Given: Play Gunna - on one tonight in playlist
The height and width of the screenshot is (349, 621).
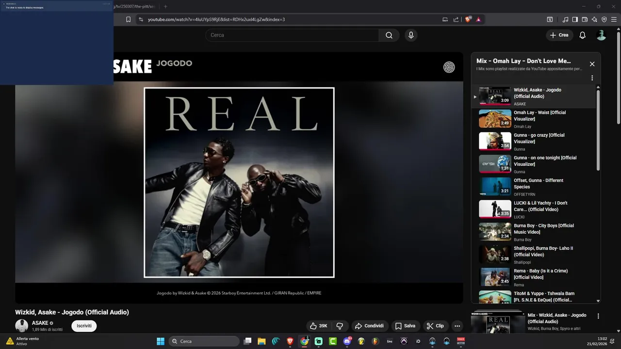Looking at the screenshot, I should tap(534, 164).
